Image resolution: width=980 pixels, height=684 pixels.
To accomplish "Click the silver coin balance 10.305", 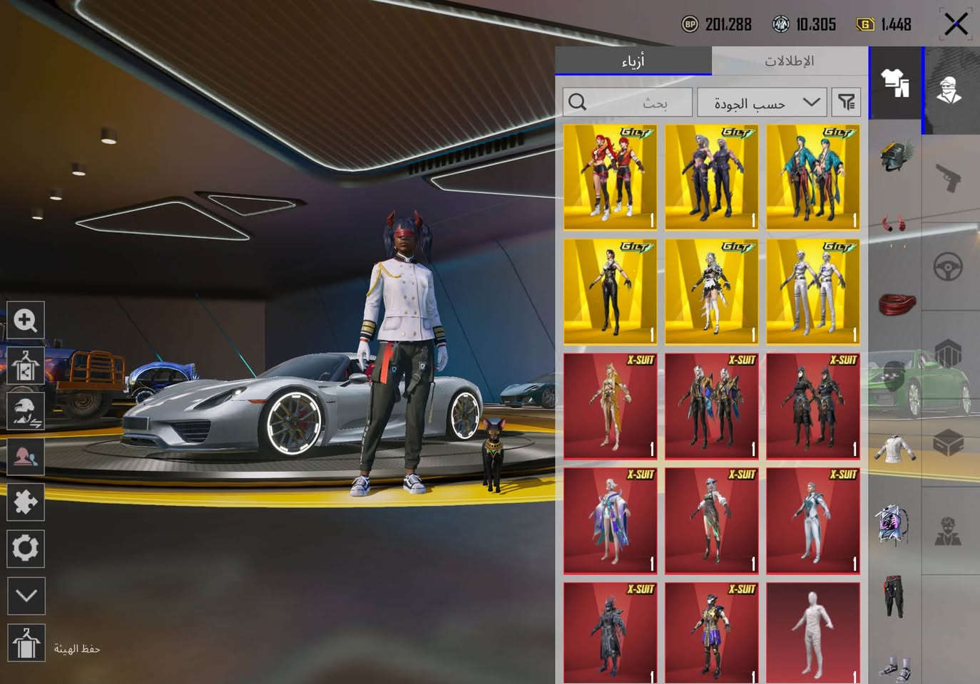I will [805, 24].
